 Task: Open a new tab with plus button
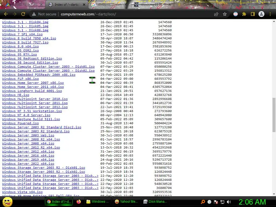[x=223, y=5]
